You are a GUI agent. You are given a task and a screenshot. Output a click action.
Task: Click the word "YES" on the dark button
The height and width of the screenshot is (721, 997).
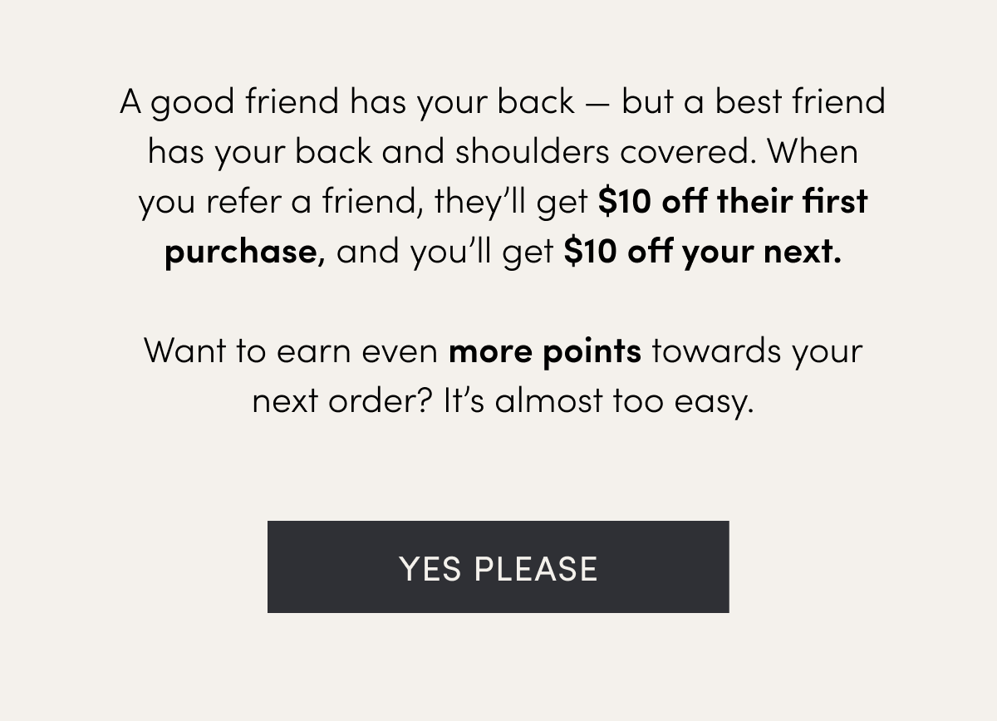click(431, 569)
